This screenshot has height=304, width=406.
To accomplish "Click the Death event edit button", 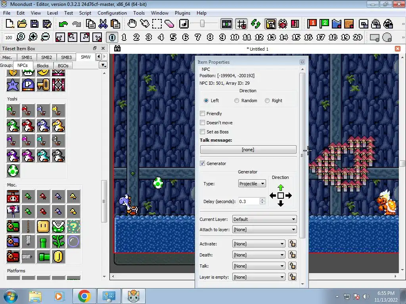I will (x=292, y=255).
